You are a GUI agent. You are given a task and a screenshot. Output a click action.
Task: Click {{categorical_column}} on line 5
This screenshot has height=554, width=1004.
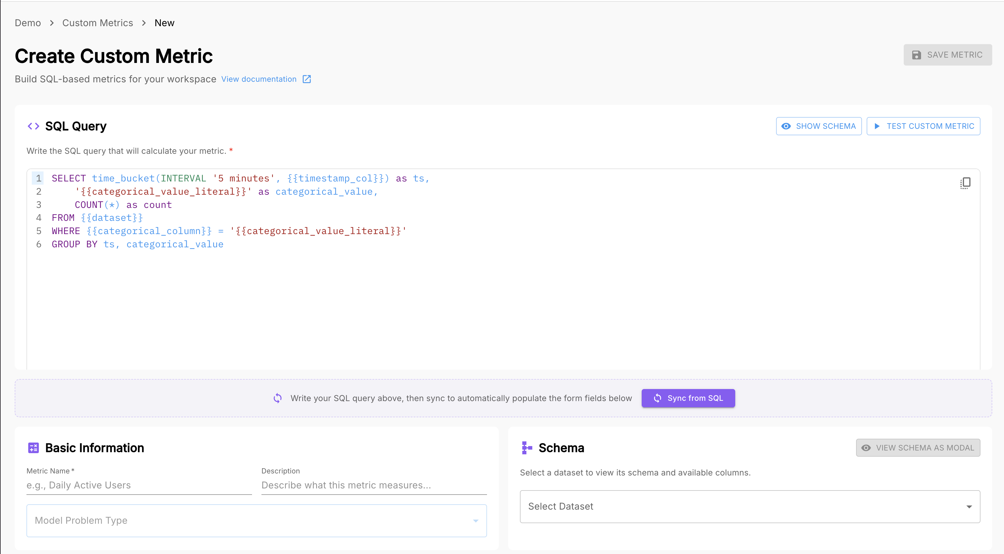(x=149, y=231)
